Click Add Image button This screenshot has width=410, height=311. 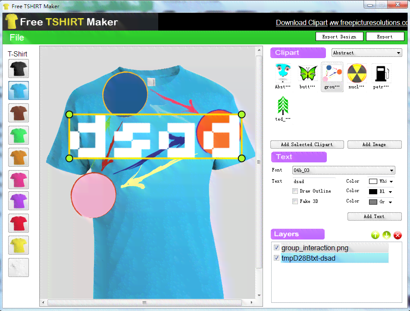374,145
